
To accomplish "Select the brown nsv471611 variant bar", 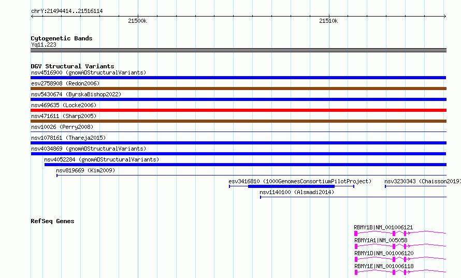I will [238, 121].
